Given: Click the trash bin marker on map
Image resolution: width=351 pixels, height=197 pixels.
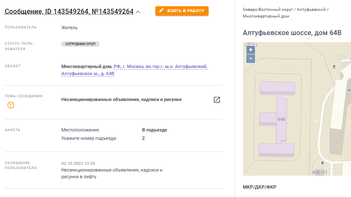Looking at the screenshot, I should (323, 163).
